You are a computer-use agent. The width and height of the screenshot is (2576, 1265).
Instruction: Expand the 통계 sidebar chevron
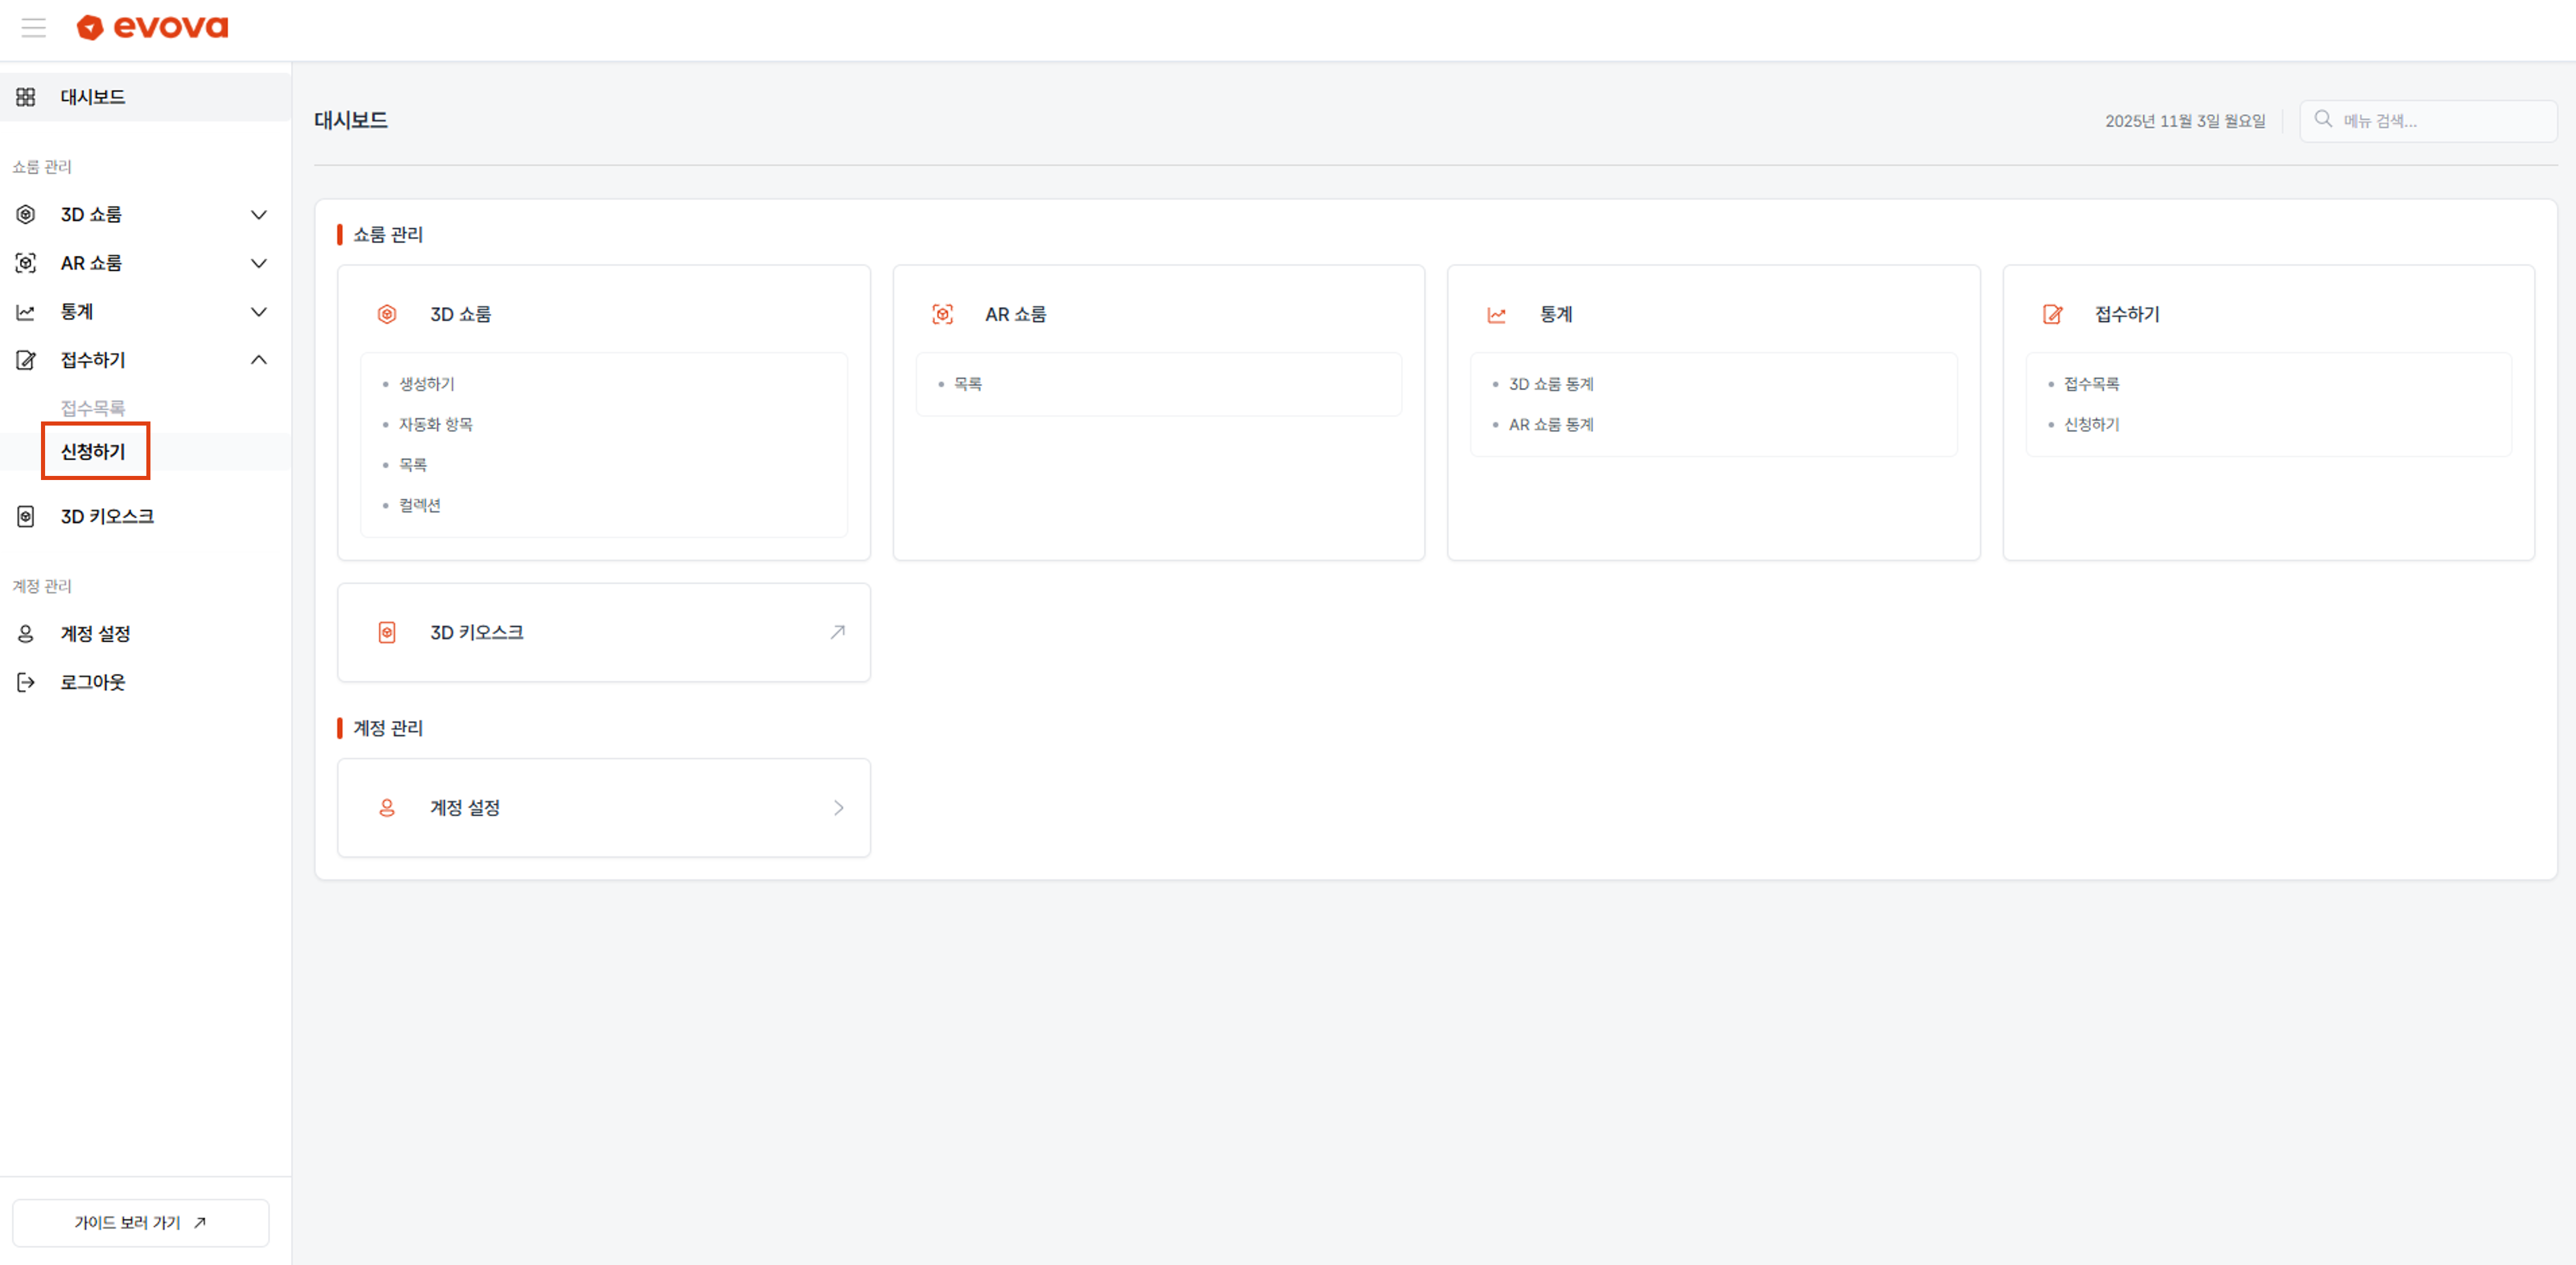[x=258, y=312]
